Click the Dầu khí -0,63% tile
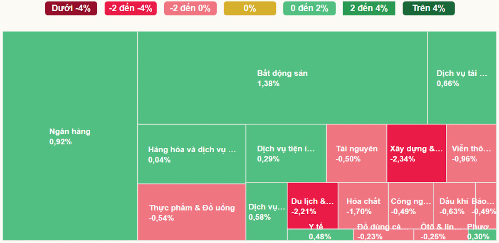499x243 pixels. tap(454, 206)
